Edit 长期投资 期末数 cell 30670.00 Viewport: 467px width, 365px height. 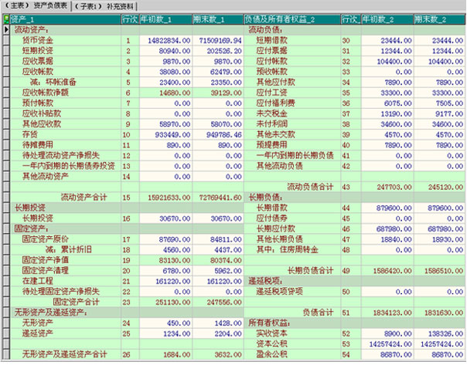click(x=218, y=218)
